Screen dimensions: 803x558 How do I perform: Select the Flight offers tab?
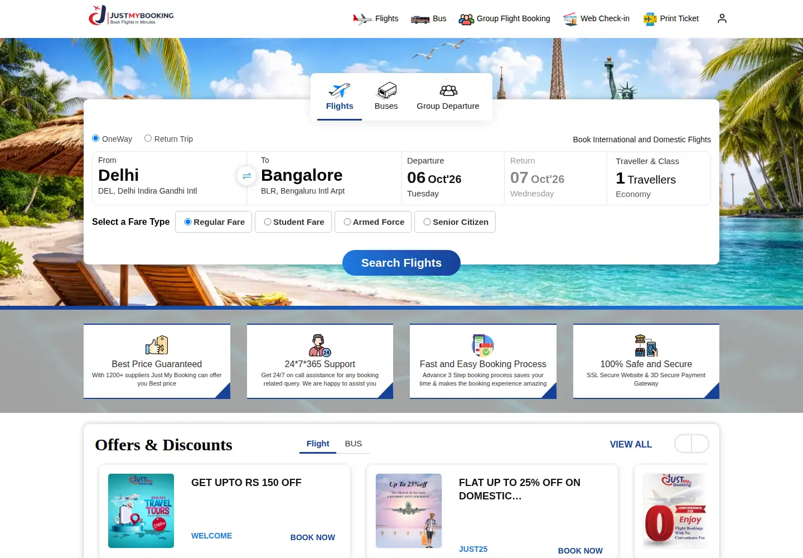pyautogui.click(x=318, y=444)
